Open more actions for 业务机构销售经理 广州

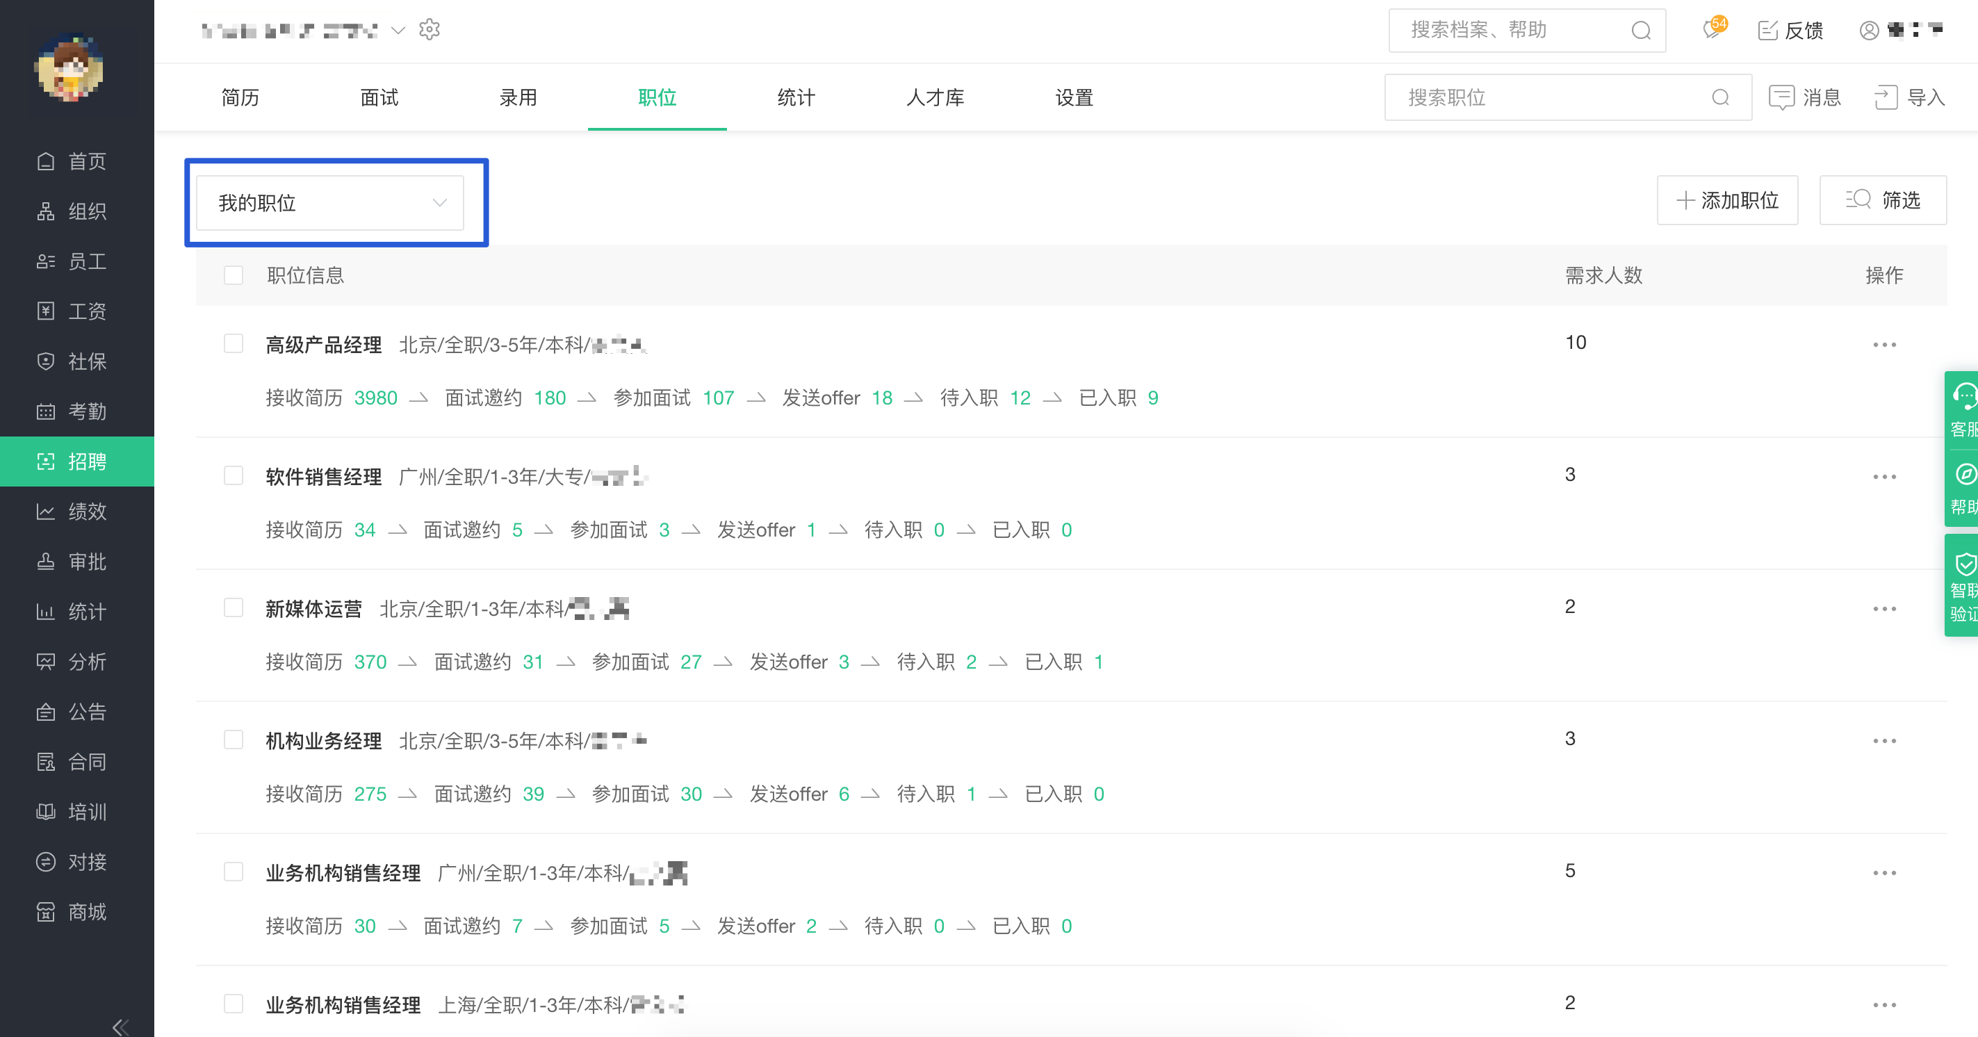1884,872
